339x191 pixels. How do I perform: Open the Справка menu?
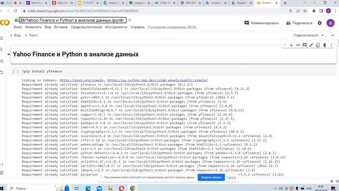(138, 27)
